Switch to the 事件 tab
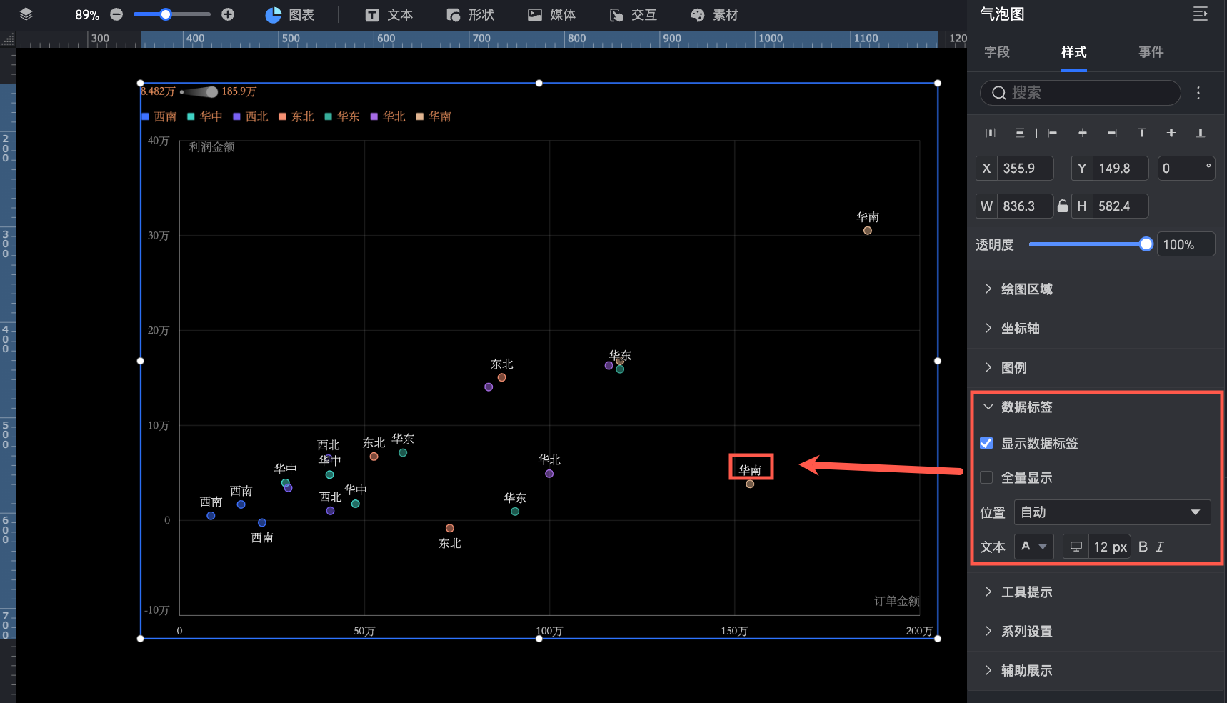The width and height of the screenshot is (1227, 703). (x=1151, y=52)
